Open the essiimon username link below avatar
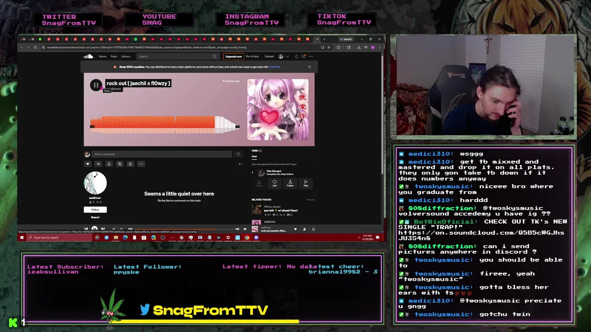The height and width of the screenshot is (332, 591). 95,198
